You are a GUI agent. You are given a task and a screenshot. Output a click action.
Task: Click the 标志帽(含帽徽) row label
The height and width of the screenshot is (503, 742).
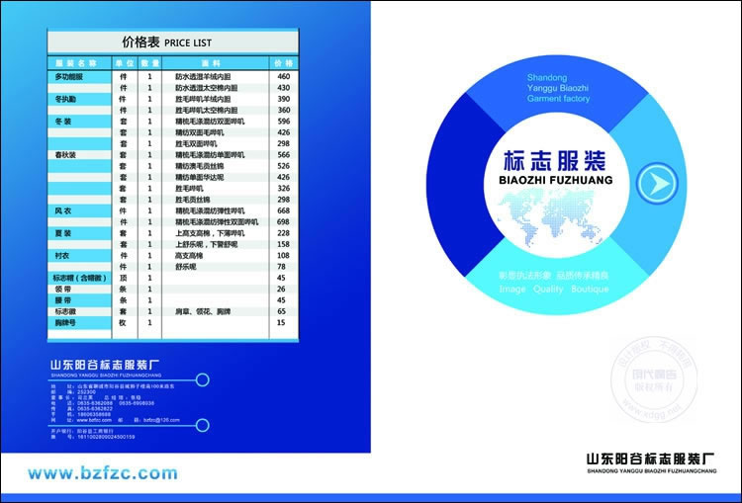point(77,278)
